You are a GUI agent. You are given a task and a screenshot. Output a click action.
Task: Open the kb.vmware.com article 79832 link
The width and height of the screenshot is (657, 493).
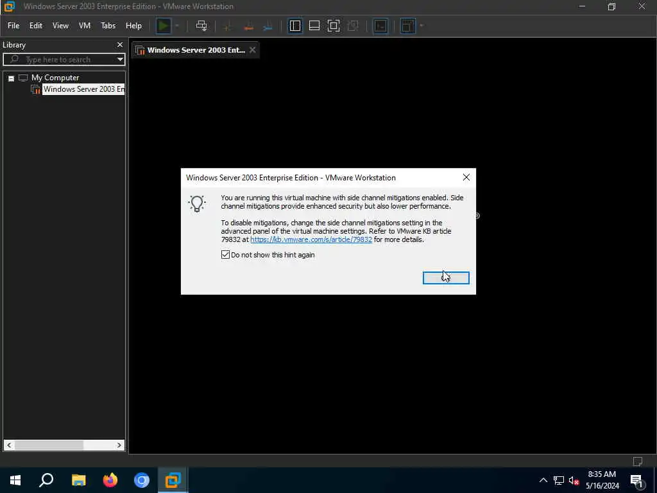tap(311, 239)
